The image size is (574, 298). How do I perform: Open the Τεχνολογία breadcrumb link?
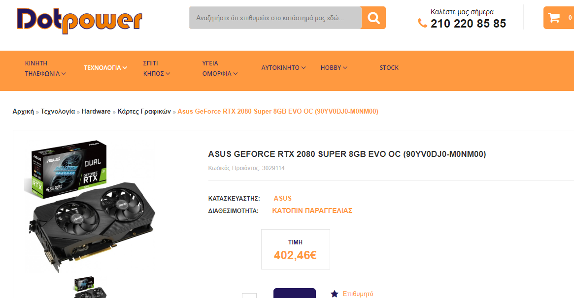tap(58, 112)
